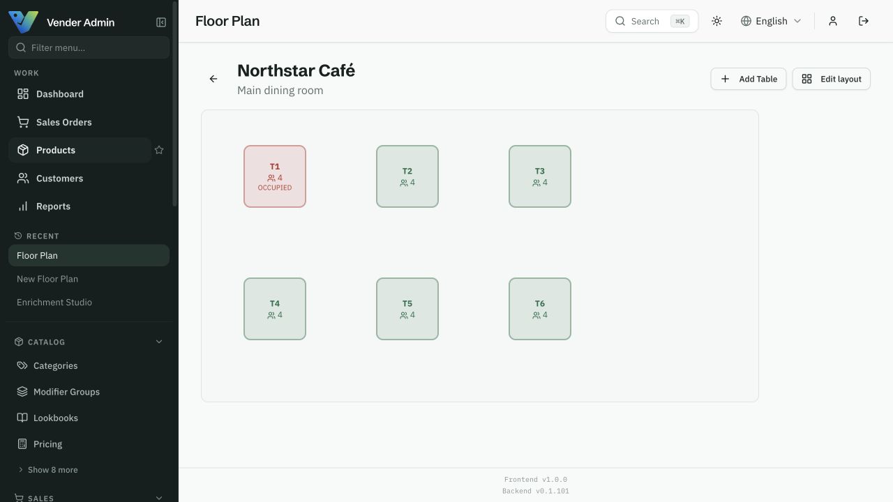Open the user profile icon
Screen dimensions: 893x502
(833, 21)
